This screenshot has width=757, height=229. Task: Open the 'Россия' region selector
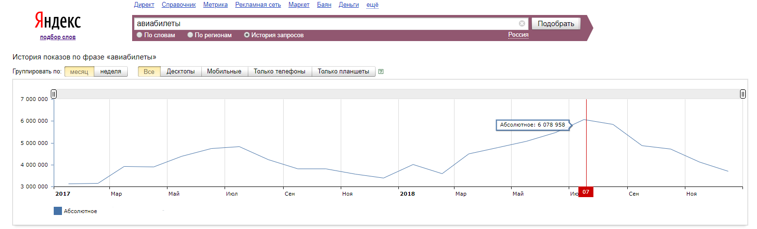pyautogui.click(x=518, y=35)
